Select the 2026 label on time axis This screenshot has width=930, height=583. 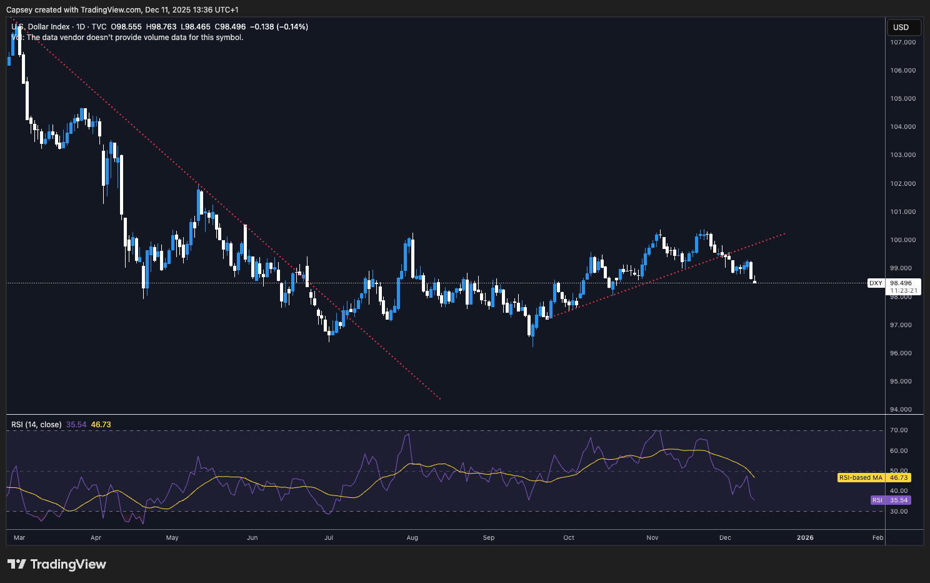(805, 537)
